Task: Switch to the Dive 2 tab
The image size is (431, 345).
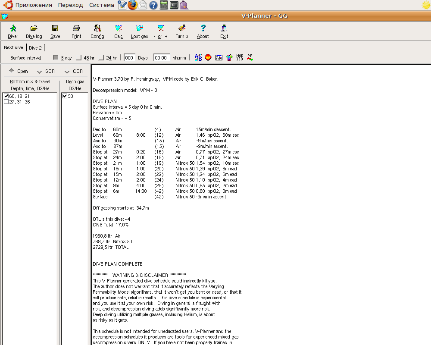Action: tap(35, 47)
